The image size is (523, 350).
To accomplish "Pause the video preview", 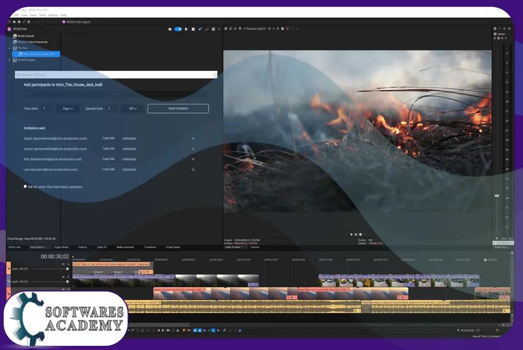I will click(x=356, y=235).
